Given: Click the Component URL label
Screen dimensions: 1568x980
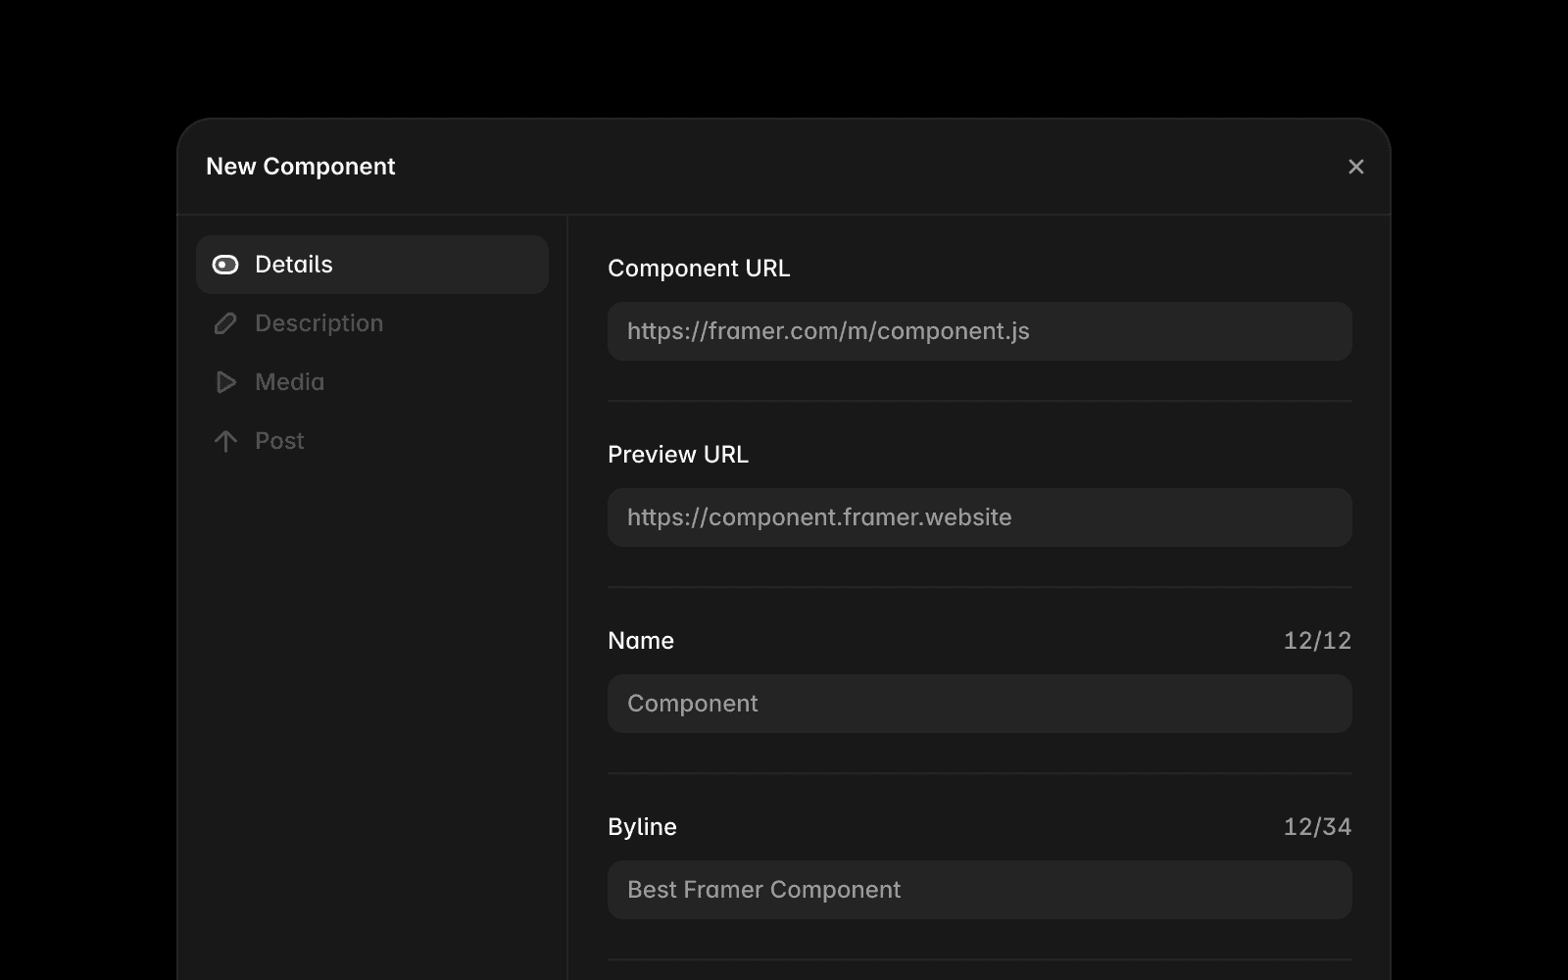Looking at the screenshot, I should tap(699, 269).
